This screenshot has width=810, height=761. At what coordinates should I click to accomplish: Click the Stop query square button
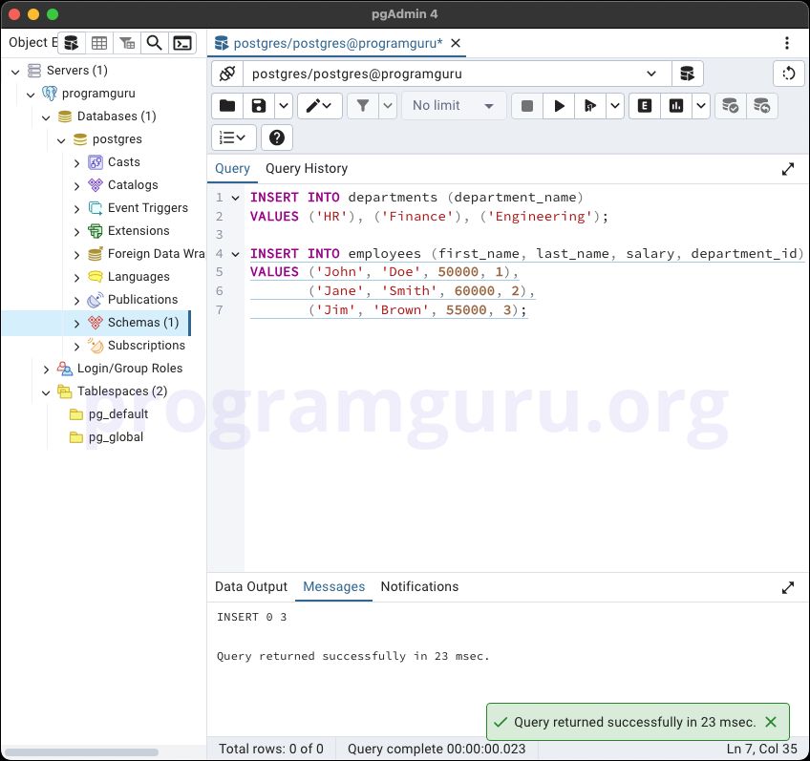click(527, 106)
